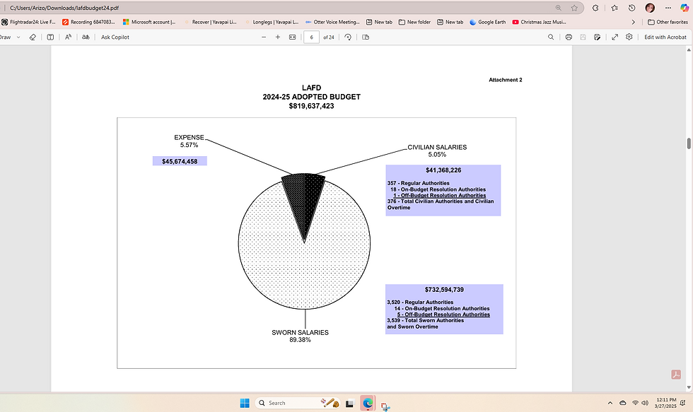Expand more favorites chevron arrow
The image size is (693, 412).
pyautogui.click(x=633, y=22)
